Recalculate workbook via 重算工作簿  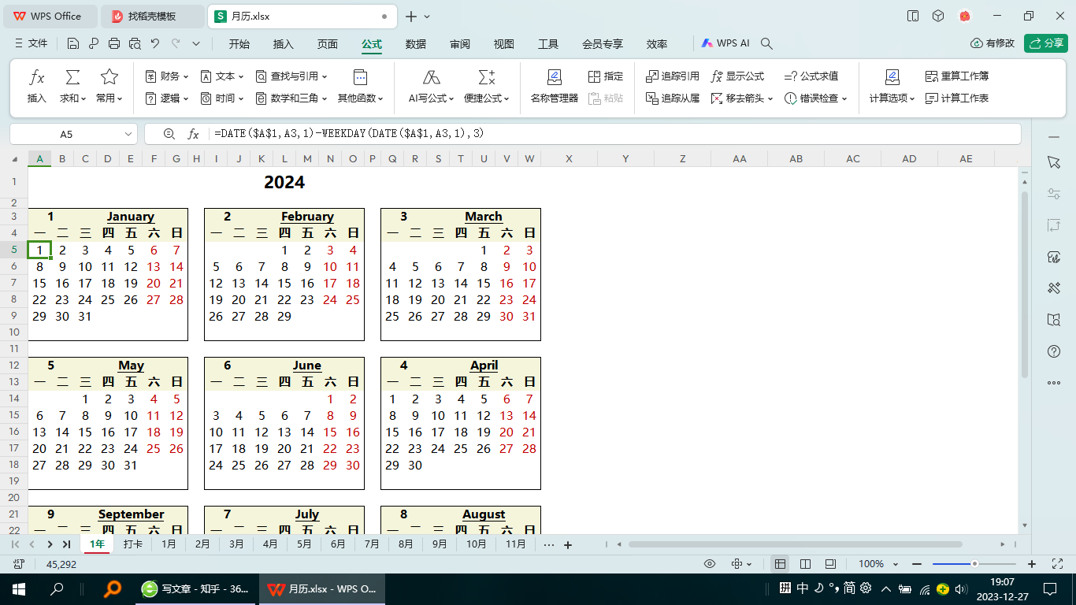957,76
